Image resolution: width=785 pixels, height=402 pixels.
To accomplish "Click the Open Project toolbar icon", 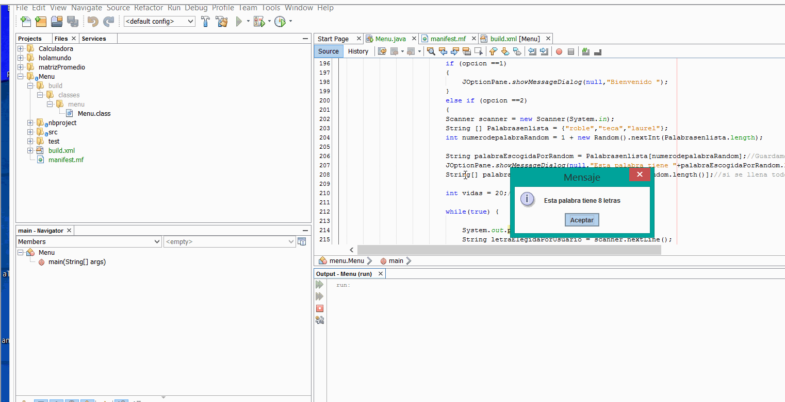I will (57, 22).
